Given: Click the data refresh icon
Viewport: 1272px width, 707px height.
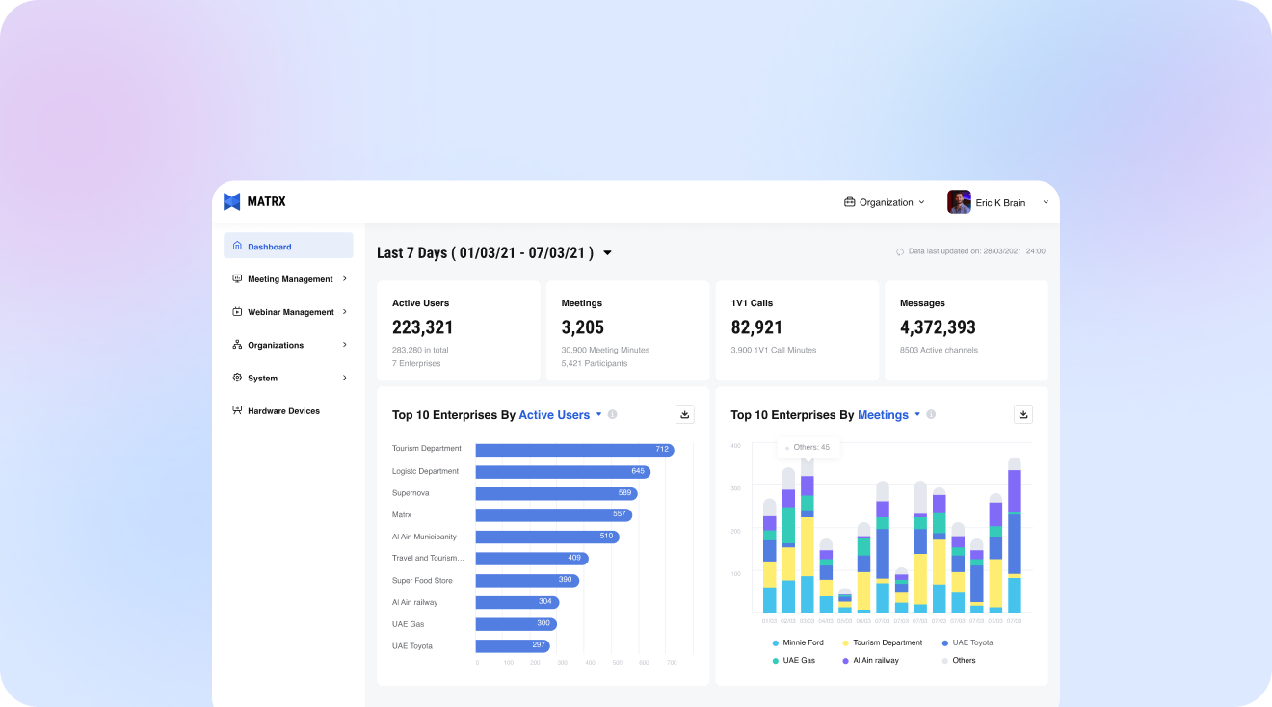Looking at the screenshot, I should [900, 251].
